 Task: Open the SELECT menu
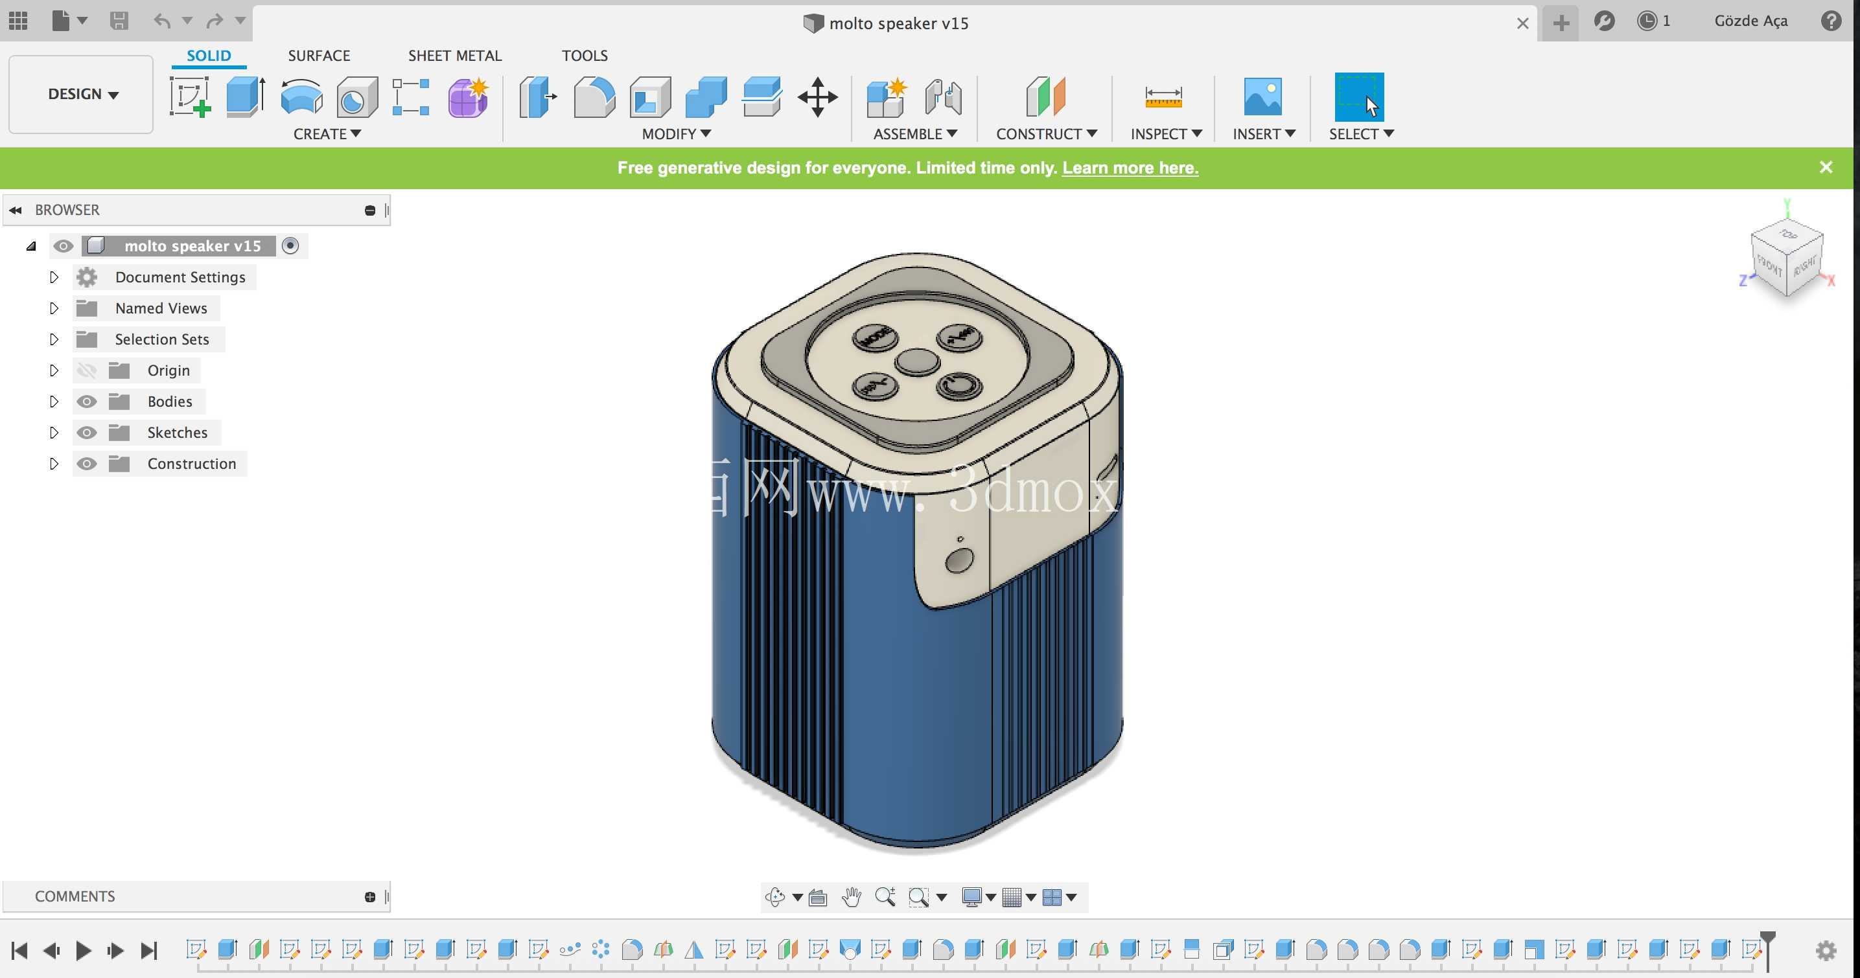[1360, 134]
